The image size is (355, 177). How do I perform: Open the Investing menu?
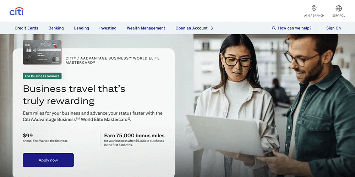[108, 28]
